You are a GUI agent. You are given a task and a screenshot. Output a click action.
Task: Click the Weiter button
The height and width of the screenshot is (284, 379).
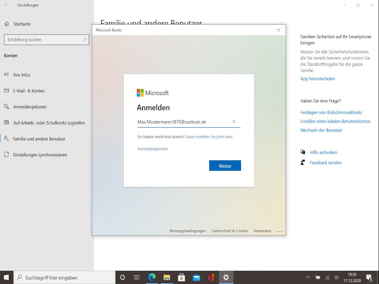coord(225,166)
